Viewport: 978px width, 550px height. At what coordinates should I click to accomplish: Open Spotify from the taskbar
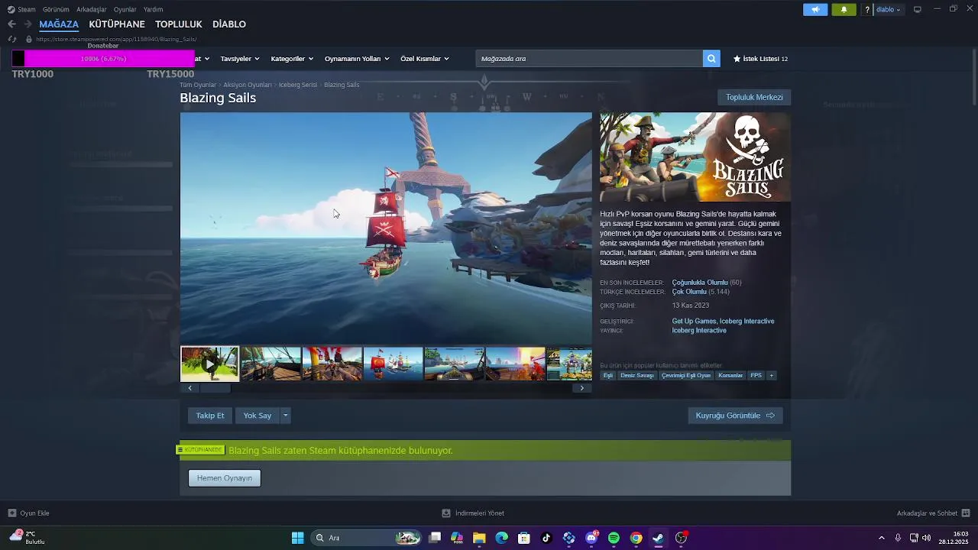coord(614,538)
